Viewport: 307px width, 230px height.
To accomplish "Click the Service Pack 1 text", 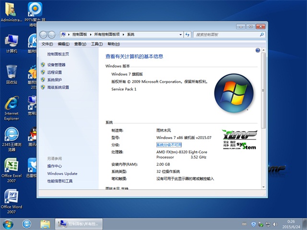I will [124, 89].
